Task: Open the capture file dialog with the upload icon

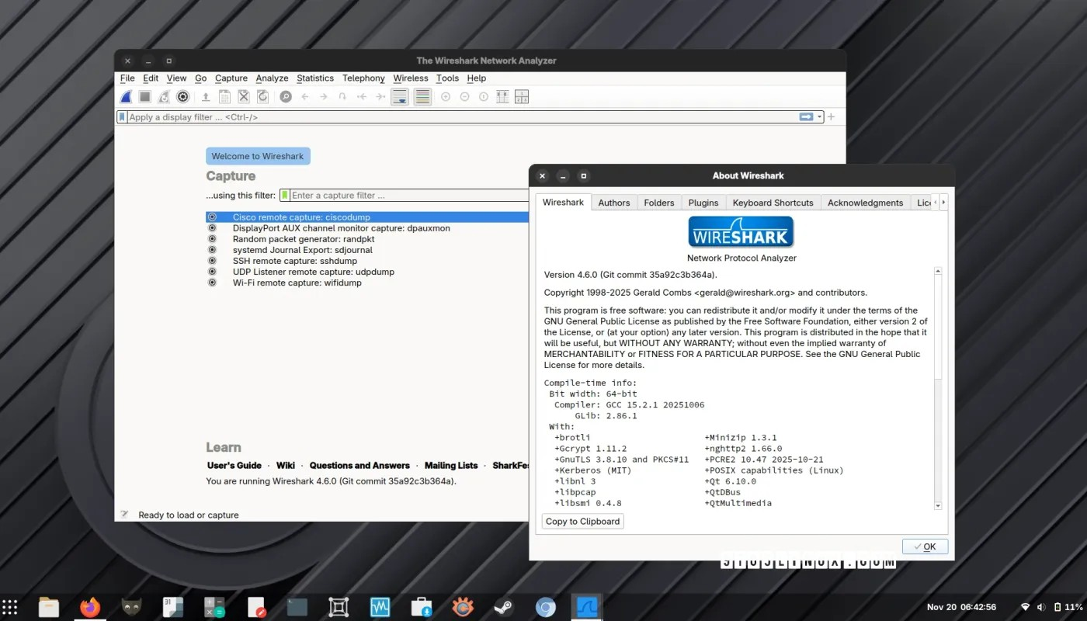Action: click(205, 96)
